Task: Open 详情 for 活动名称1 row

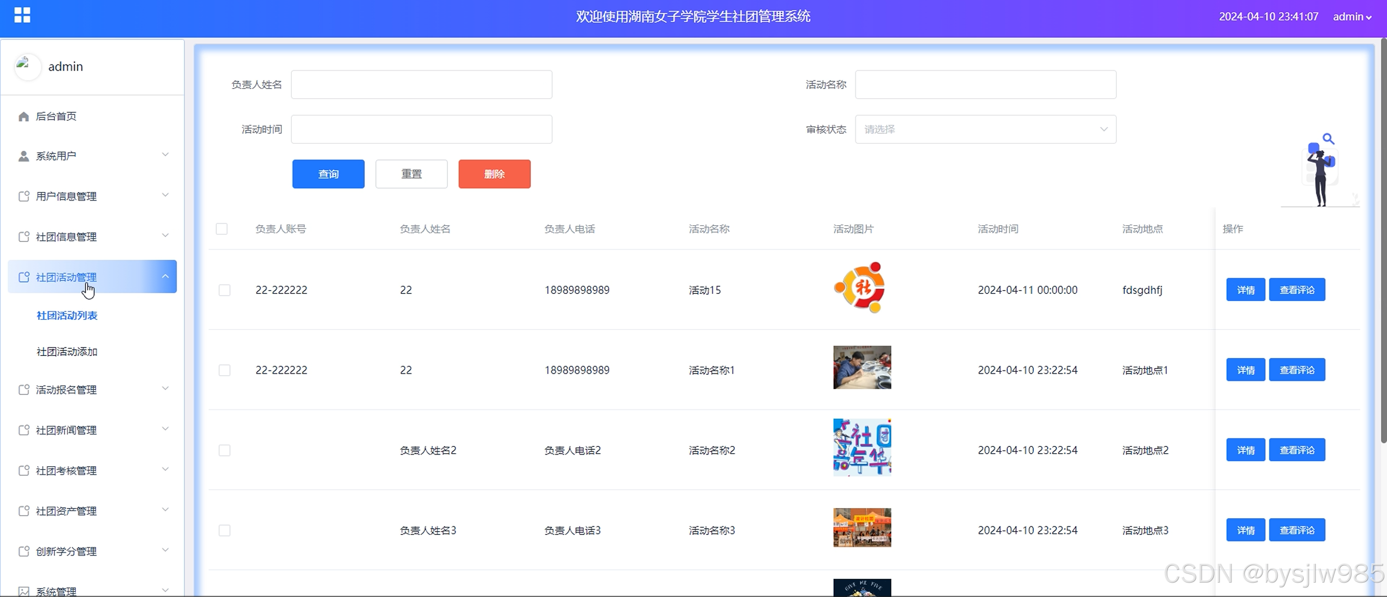Action: [1245, 370]
